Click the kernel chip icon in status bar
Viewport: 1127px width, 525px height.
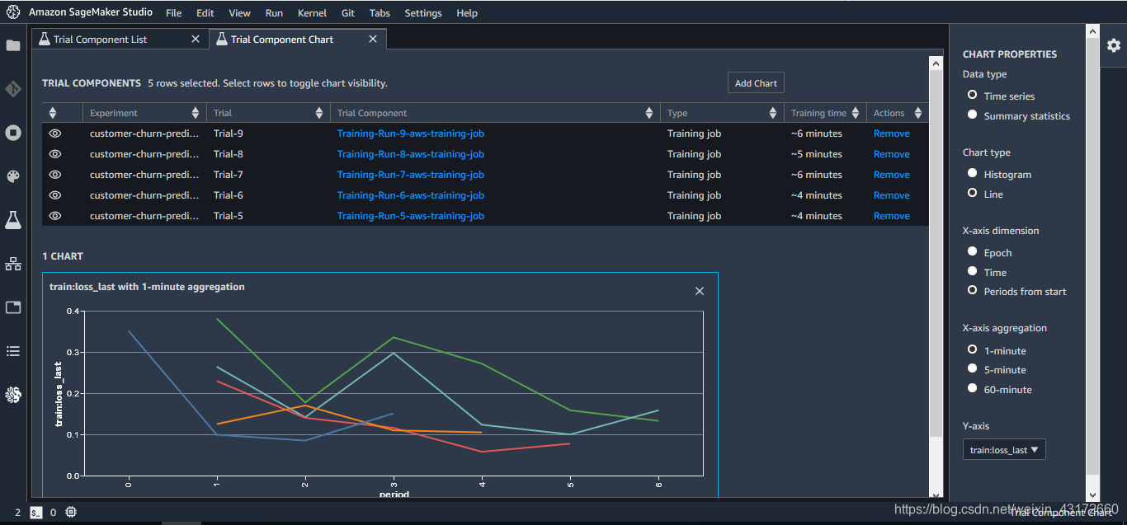click(72, 512)
